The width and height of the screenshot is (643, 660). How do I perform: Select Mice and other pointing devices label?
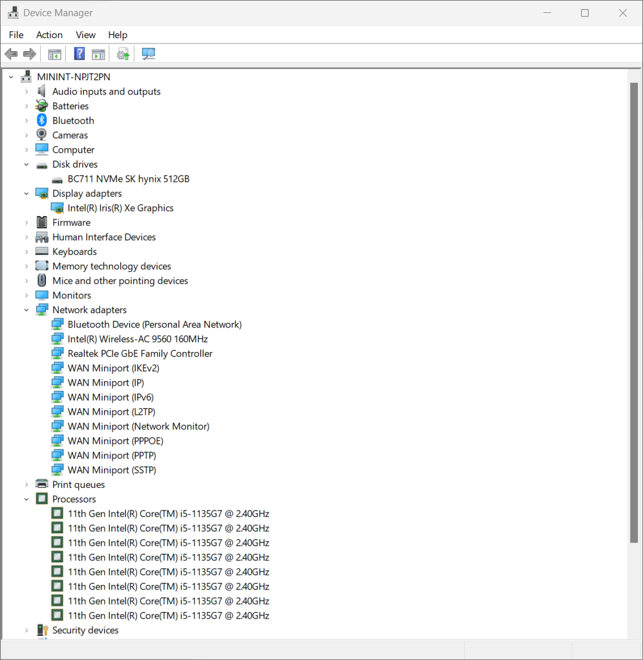(x=120, y=281)
